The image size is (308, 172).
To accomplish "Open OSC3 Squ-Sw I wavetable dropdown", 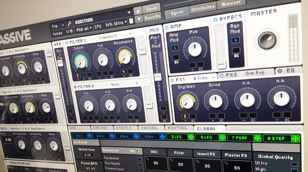I will [17, 129].
